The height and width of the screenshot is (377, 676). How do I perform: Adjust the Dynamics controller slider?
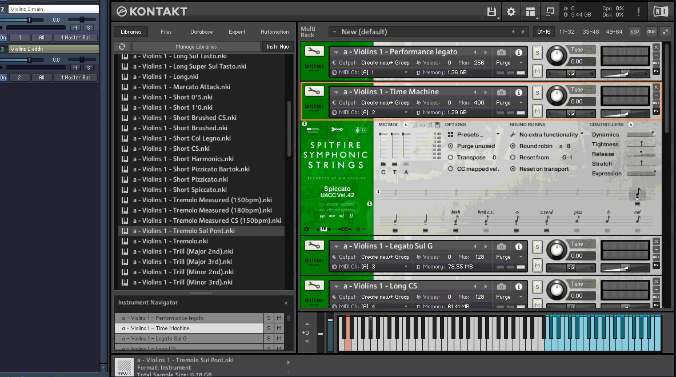pyautogui.click(x=641, y=135)
